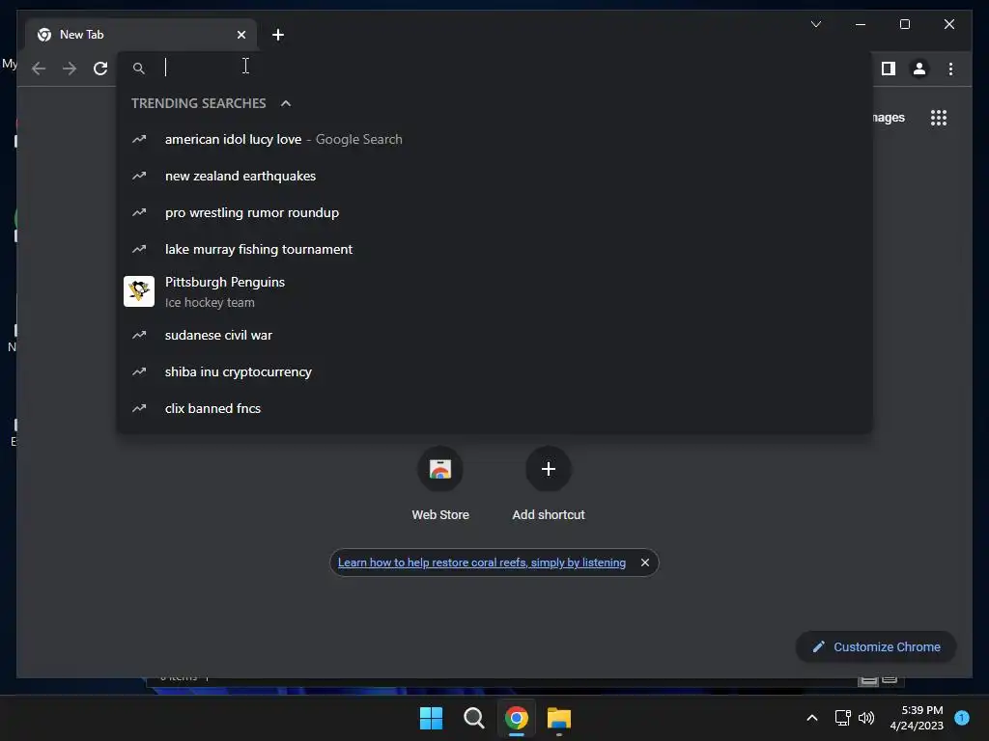Viewport: 989px width, 741px height.
Task: Open the volume tray icon
Action: pyautogui.click(x=866, y=718)
